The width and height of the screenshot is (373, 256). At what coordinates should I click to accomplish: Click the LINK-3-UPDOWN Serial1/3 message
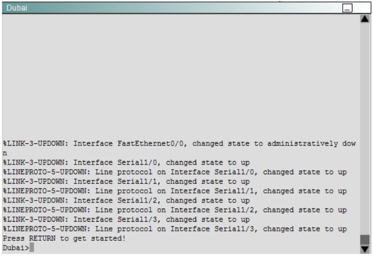(127, 220)
